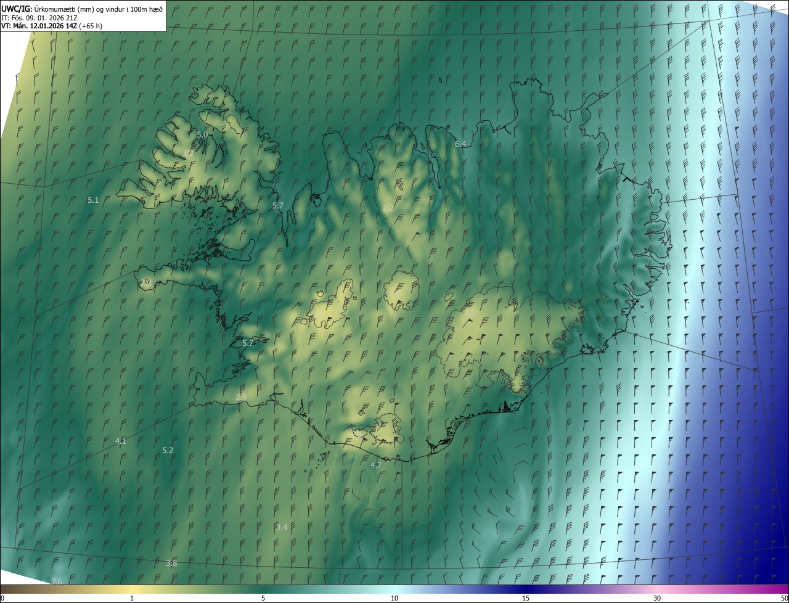Screen dimensions: 789x603
Task: Click the 3.4 value label on the map
Action: [282, 527]
